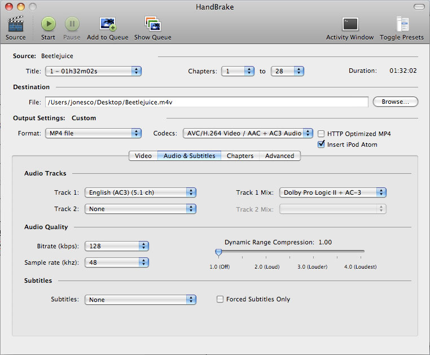Click the Duration value 01:32:02
This screenshot has height=355, width=430.
(x=403, y=71)
